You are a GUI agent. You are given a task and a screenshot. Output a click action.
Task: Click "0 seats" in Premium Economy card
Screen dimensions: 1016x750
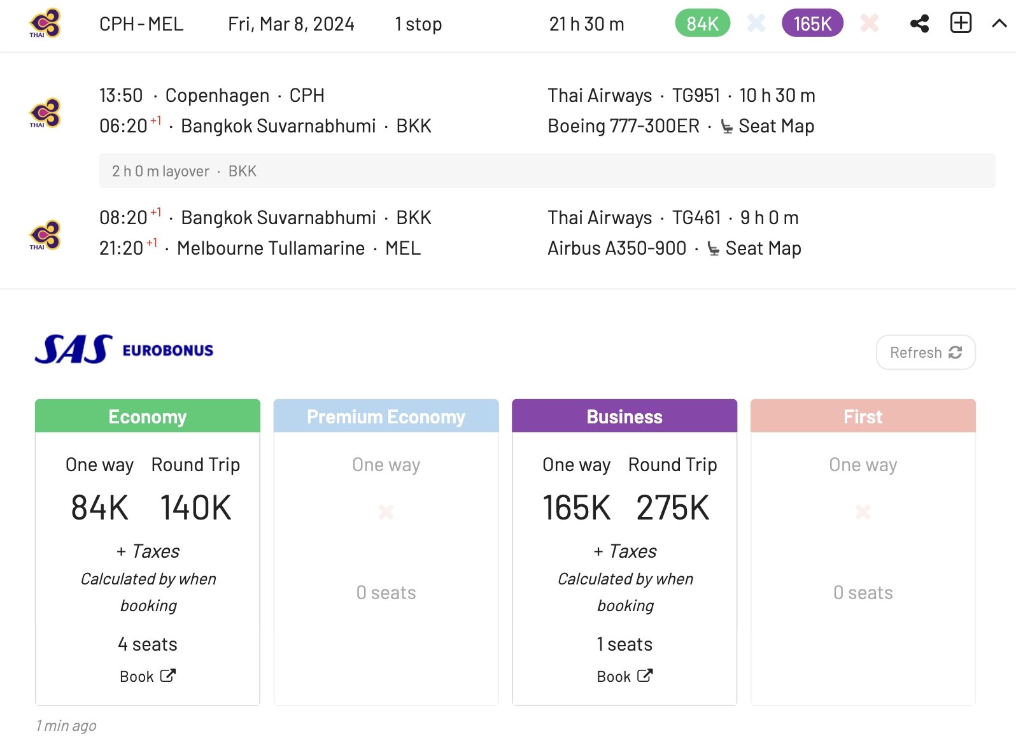point(386,593)
